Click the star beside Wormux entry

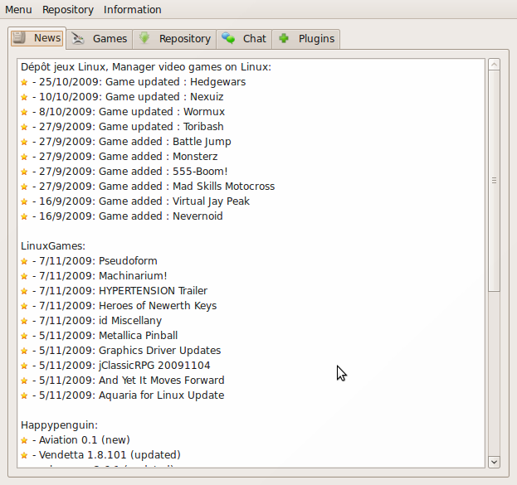coord(24,112)
